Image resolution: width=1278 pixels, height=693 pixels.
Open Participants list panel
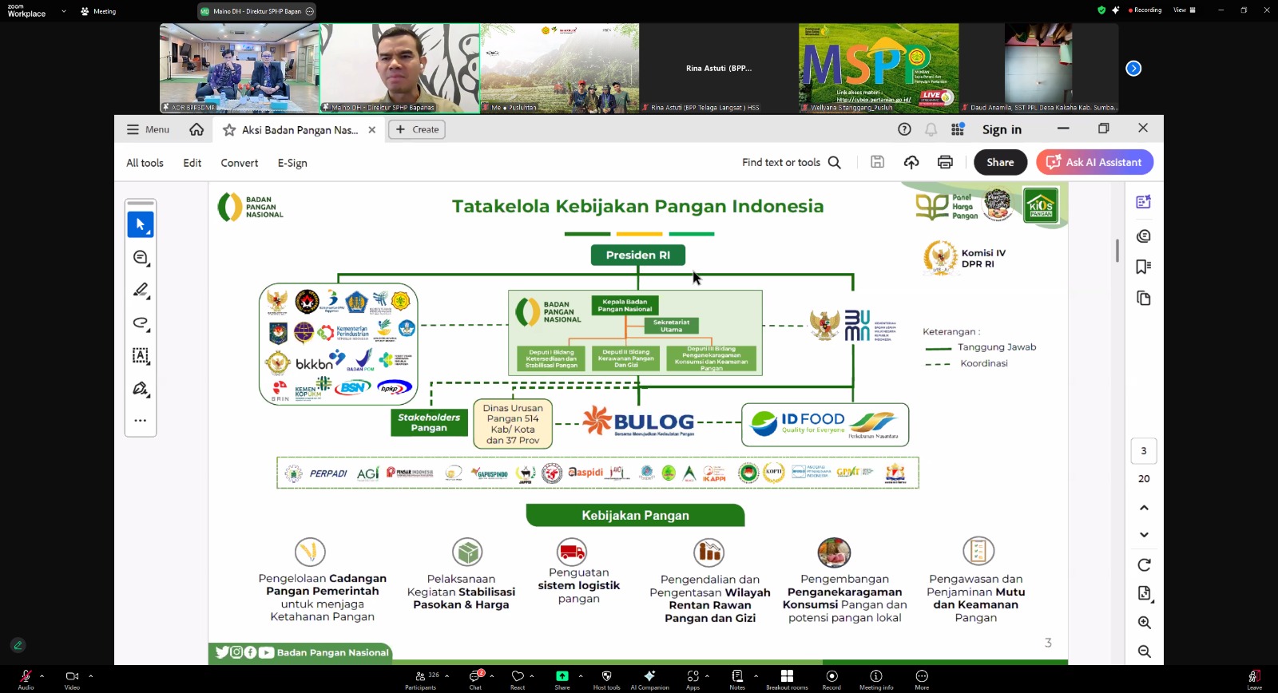pyautogui.click(x=421, y=679)
